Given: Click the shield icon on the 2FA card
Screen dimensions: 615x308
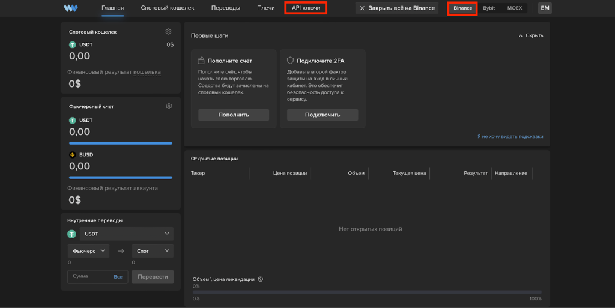Looking at the screenshot, I should point(290,61).
